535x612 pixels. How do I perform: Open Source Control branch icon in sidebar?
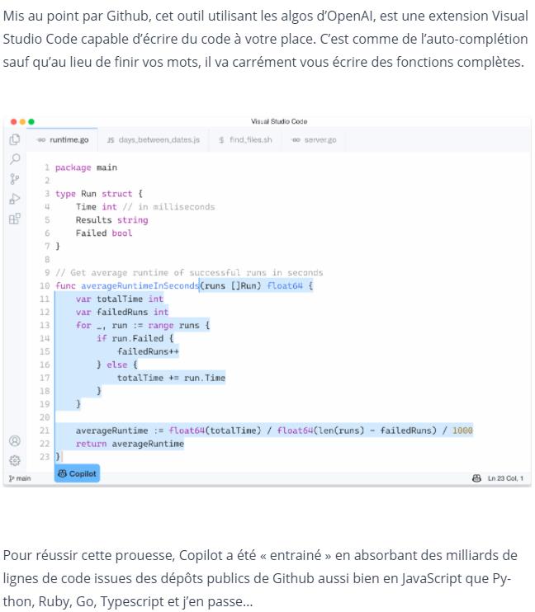[15, 179]
